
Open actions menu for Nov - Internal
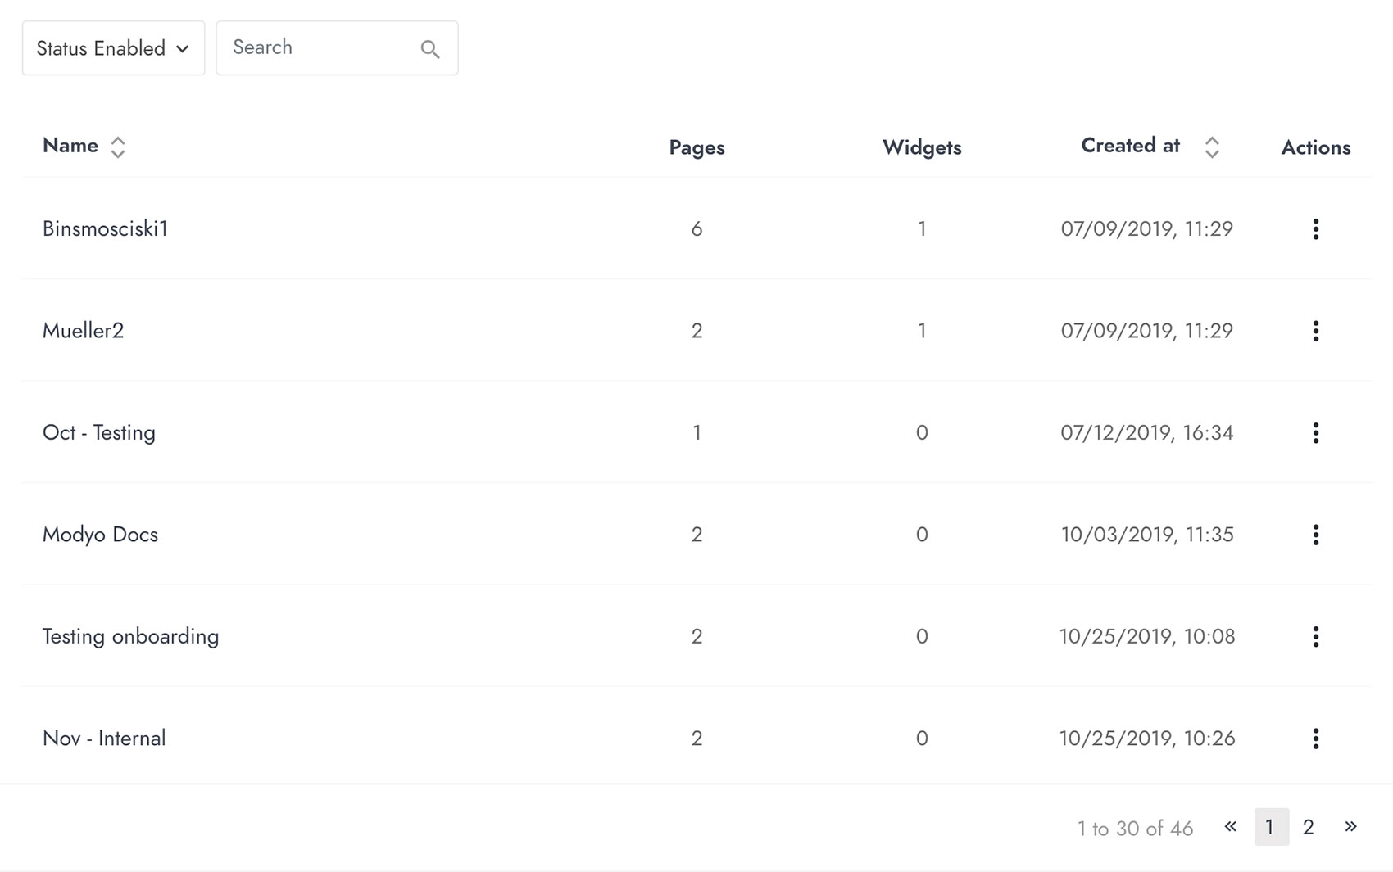tap(1316, 739)
